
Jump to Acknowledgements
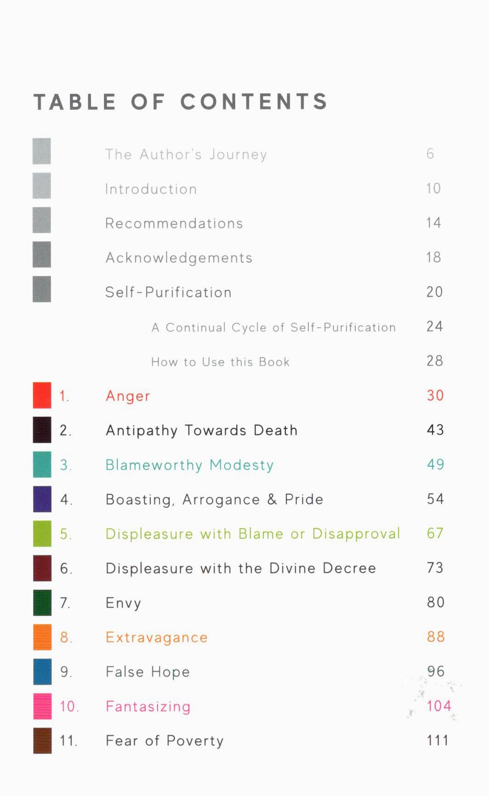pyautogui.click(x=179, y=258)
